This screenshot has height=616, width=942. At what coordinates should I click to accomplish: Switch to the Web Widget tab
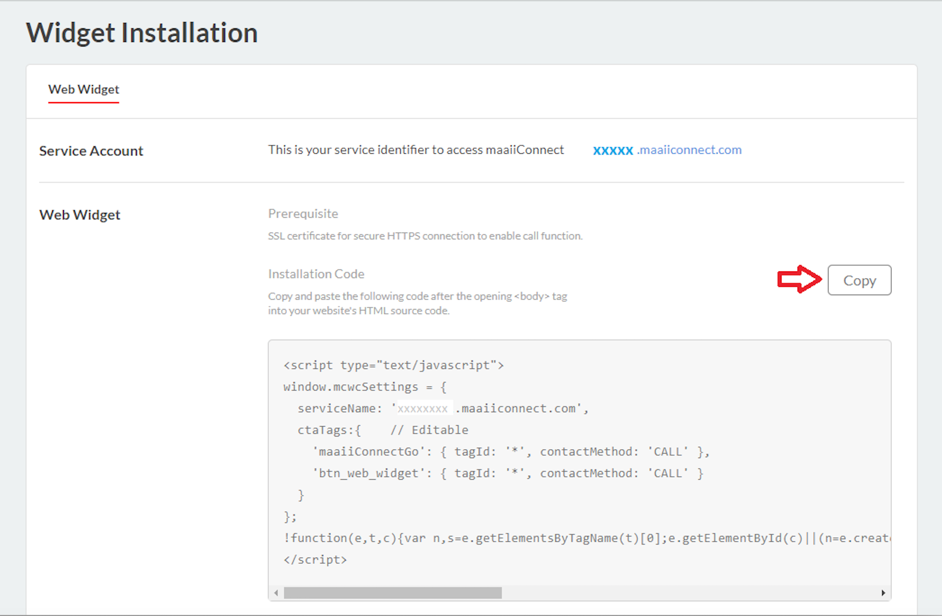pyautogui.click(x=84, y=89)
